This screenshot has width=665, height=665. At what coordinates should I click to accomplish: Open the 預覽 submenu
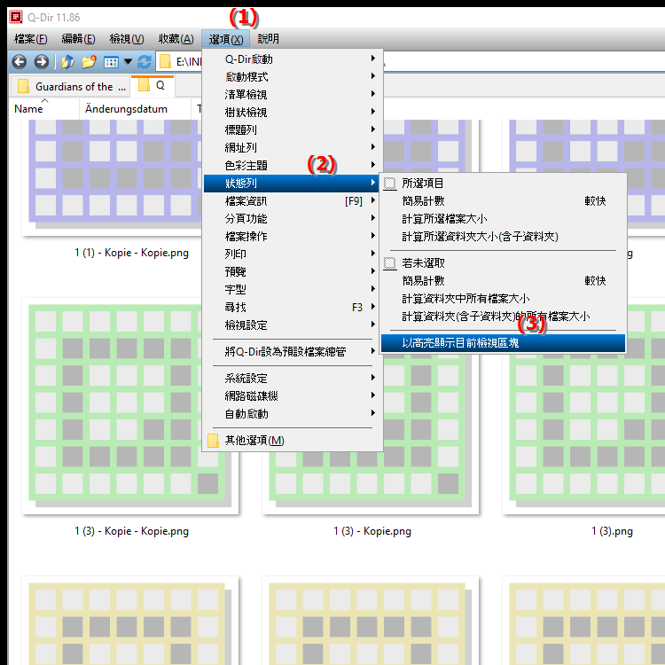[293, 272]
